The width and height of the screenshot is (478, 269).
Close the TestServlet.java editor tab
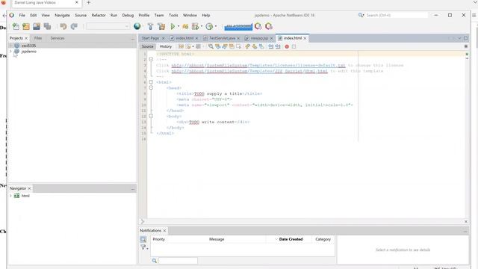coord(238,38)
